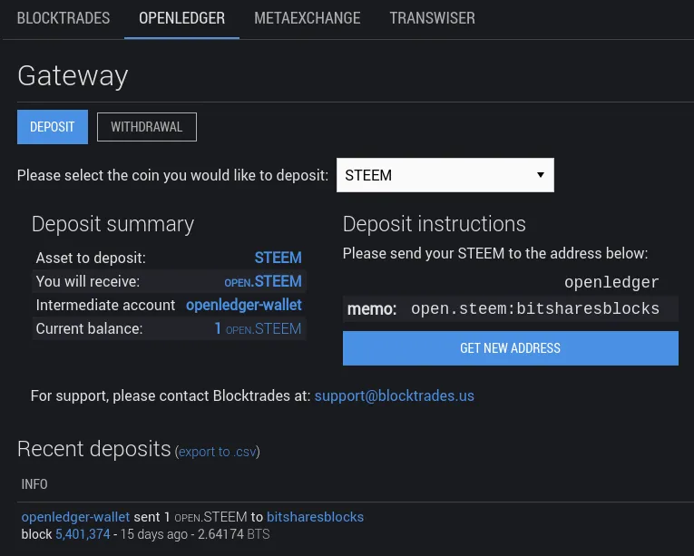Click the Gateway heading
694x556 pixels.
73,75
